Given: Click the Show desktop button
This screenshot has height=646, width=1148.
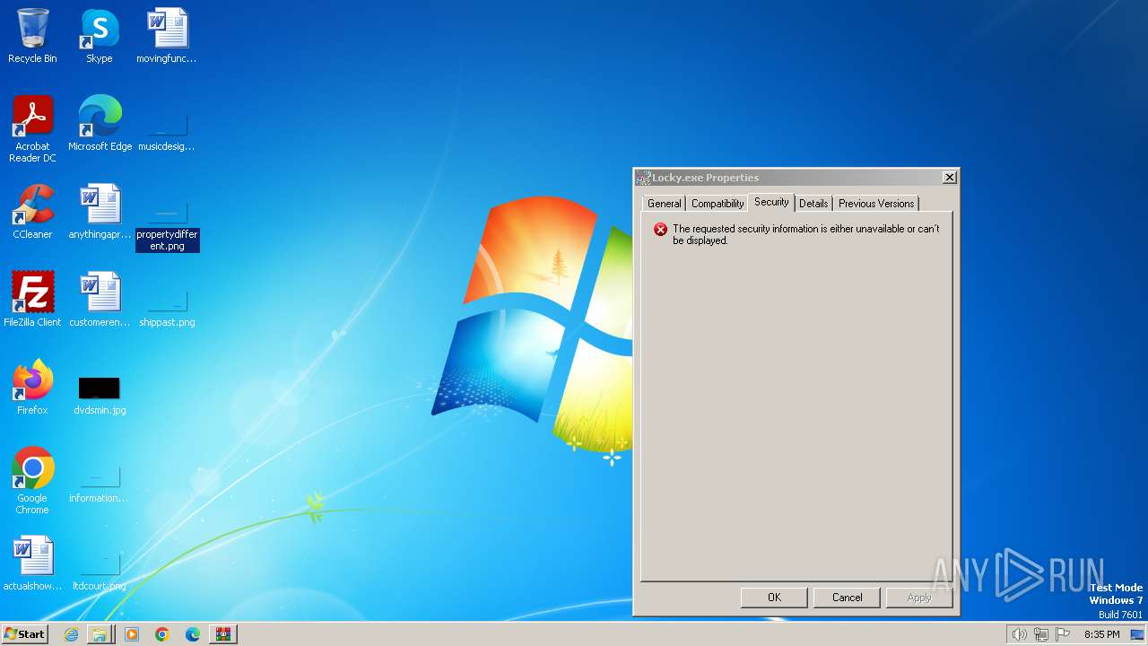Looking at the screenshot, I should (1138, 634).
